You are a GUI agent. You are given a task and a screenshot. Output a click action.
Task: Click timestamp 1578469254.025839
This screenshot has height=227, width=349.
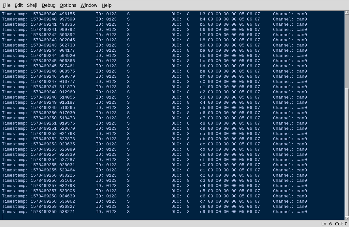click(53, 154)
